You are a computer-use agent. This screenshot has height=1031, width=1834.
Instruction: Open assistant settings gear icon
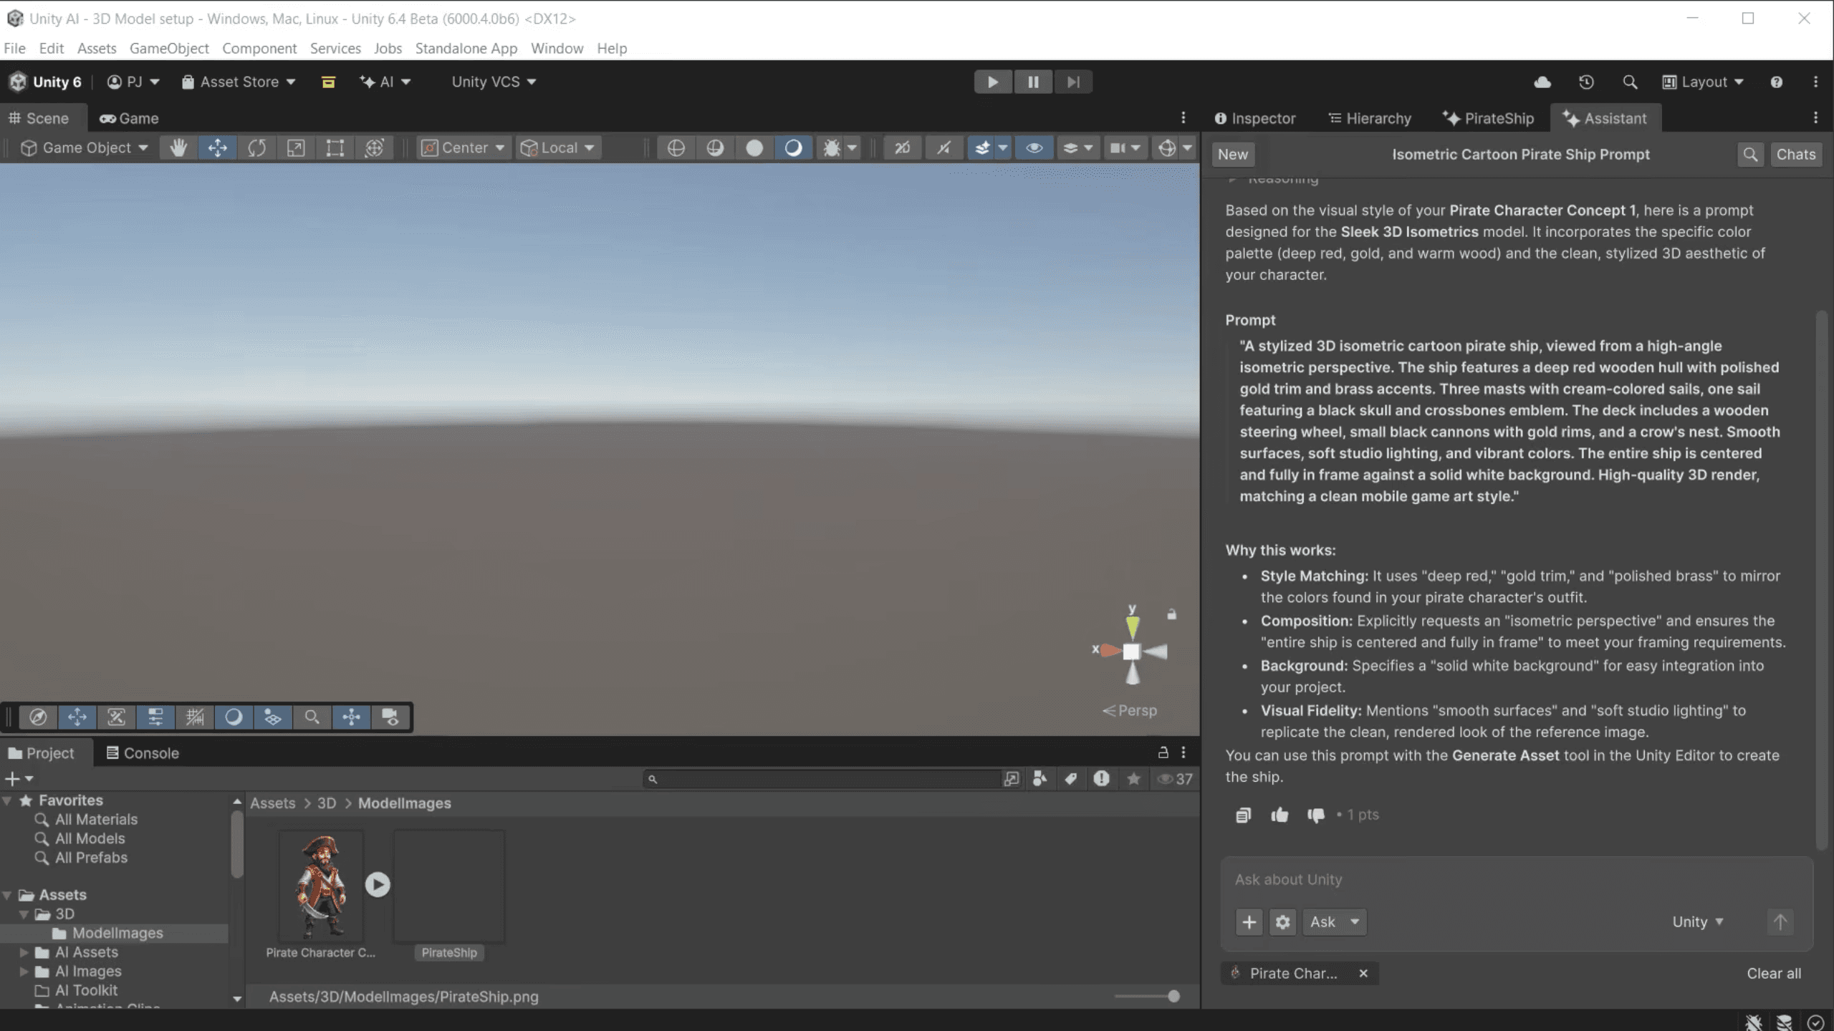click(x=1282, y=922)
